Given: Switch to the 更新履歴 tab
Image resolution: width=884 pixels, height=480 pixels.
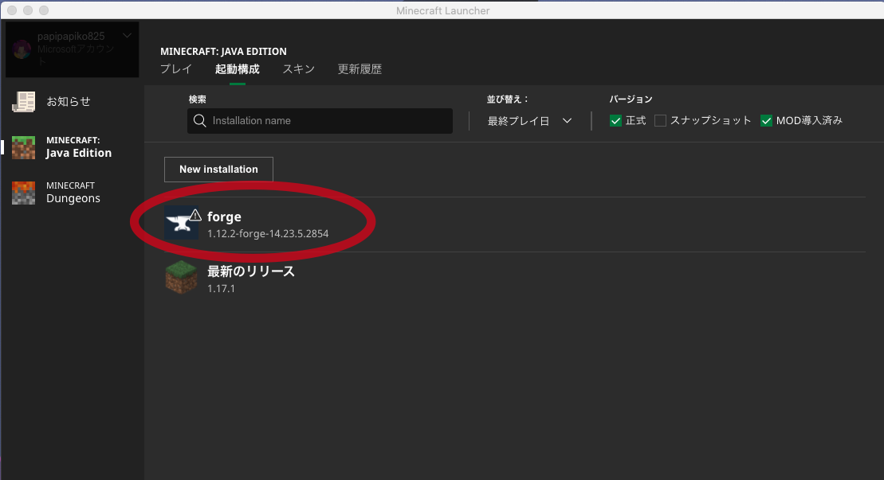Looking at the screenshot, I should tap(359, 69).
